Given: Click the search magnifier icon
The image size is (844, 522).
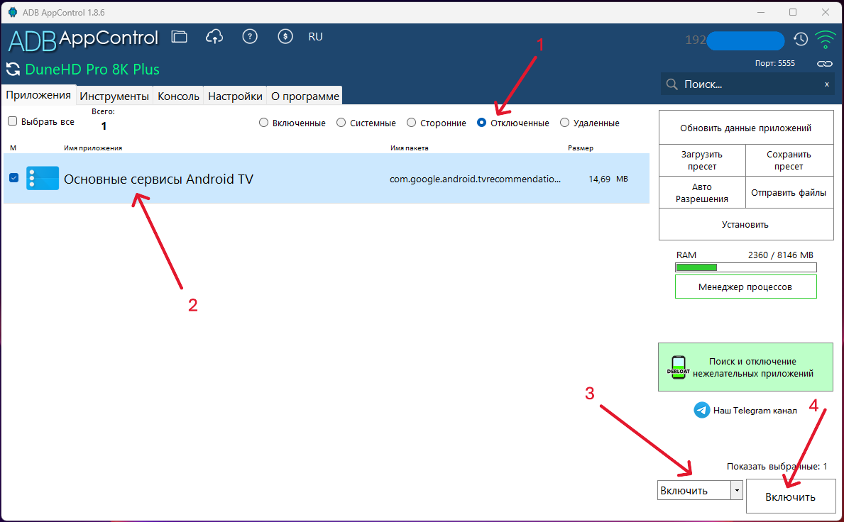Looking at the screenshot, I should [672, 84].
